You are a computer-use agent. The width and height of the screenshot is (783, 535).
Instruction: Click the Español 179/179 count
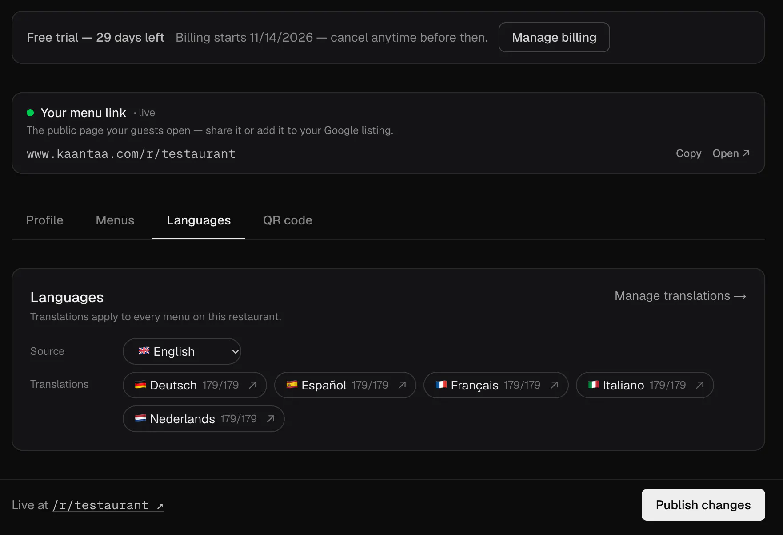[370, 385]
